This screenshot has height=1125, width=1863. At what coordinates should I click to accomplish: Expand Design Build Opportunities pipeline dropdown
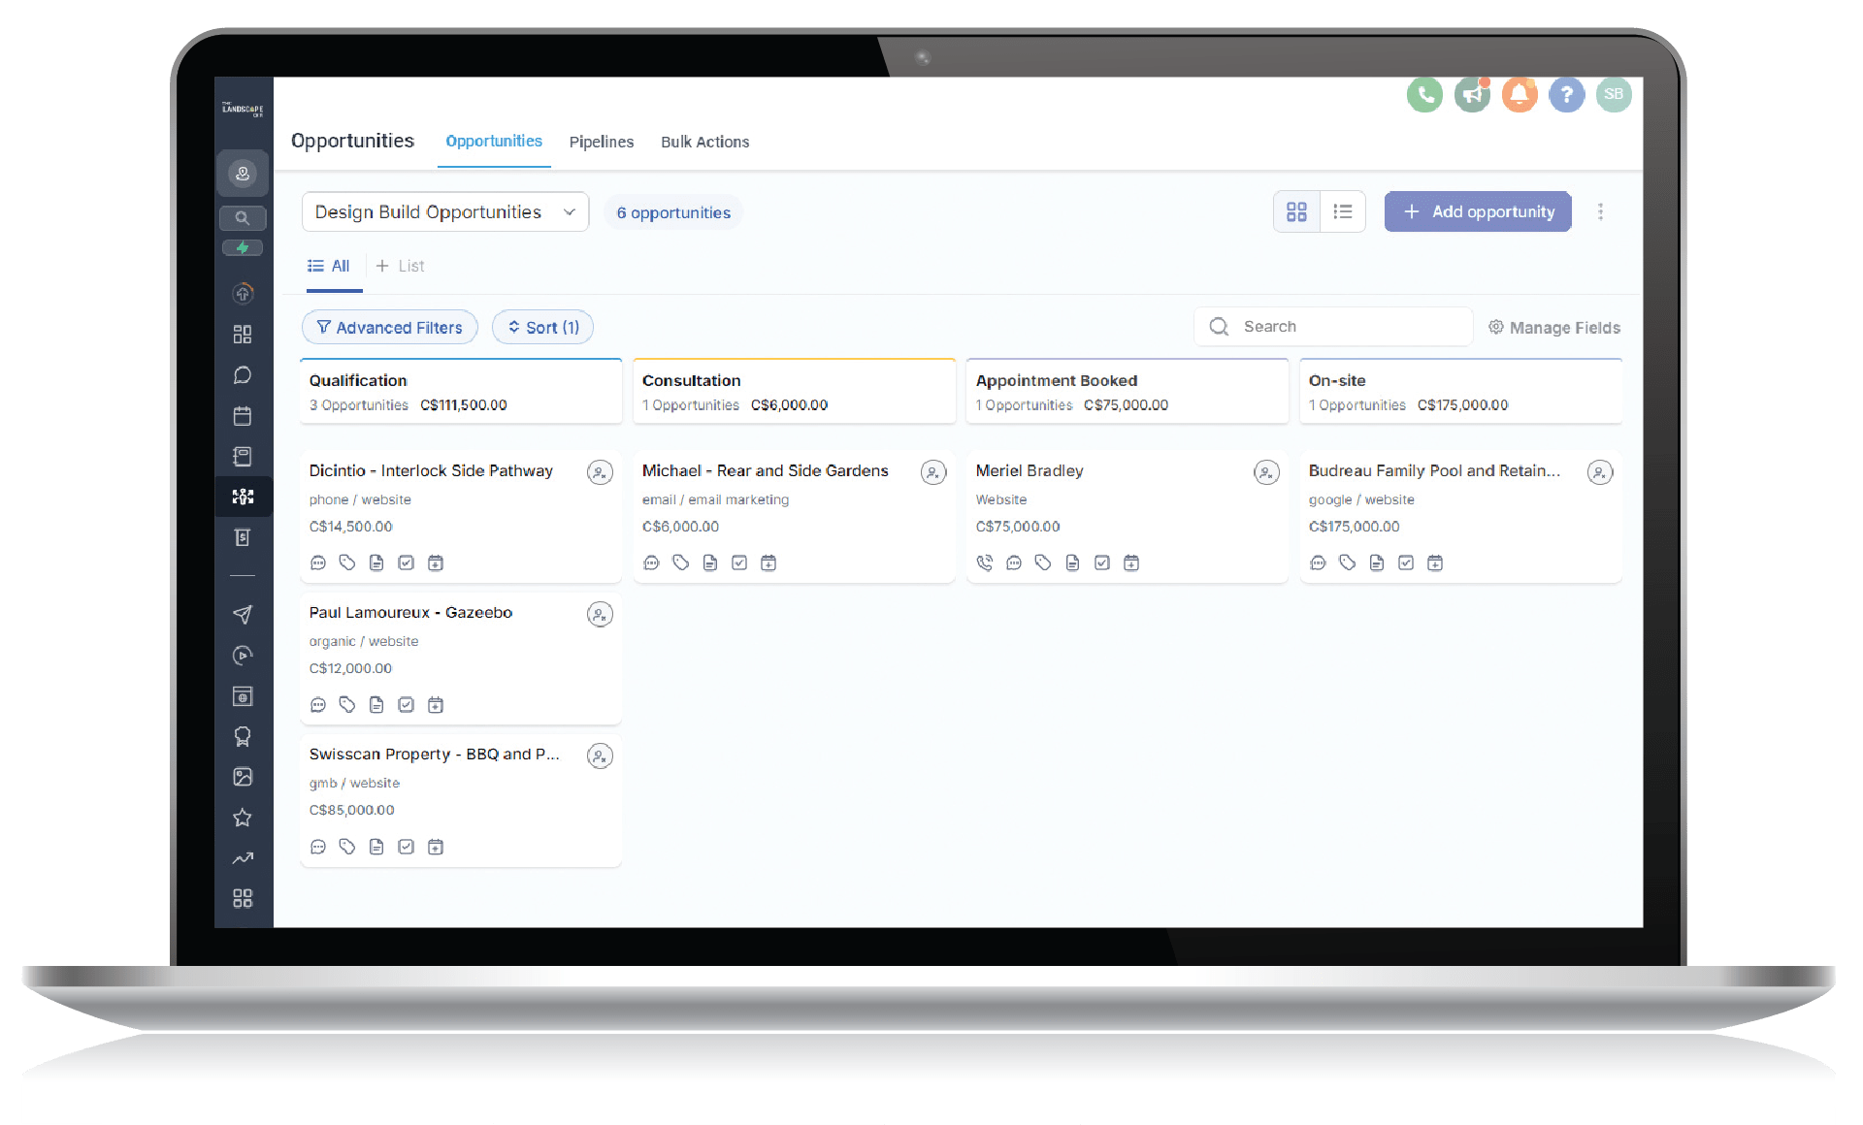(x=444, y=212)
